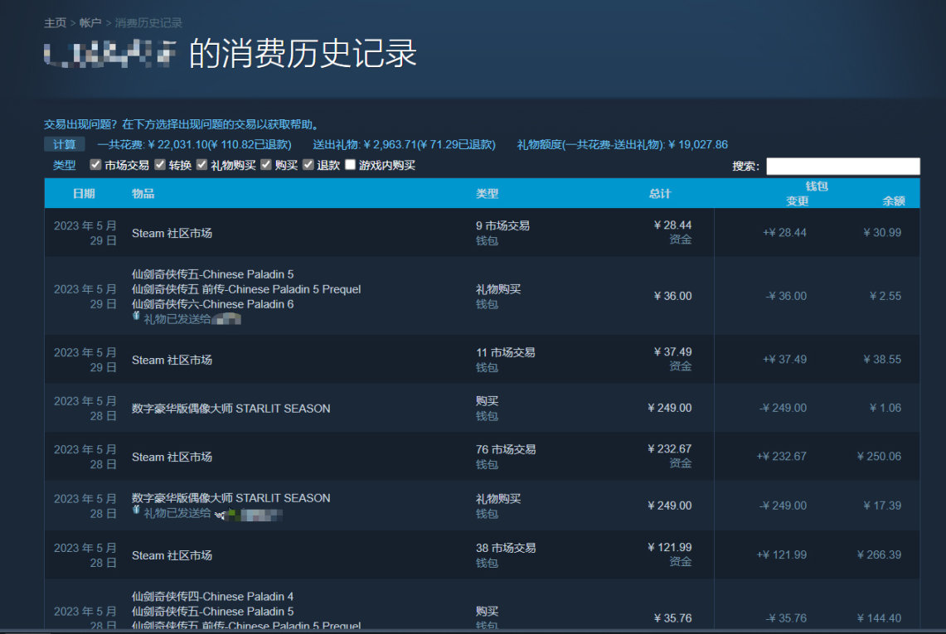This screenshot has width=946, height=634.
Task: Open the Steam 社区市场 row with ¥ 28.44
Action: [x=482, y=233]
